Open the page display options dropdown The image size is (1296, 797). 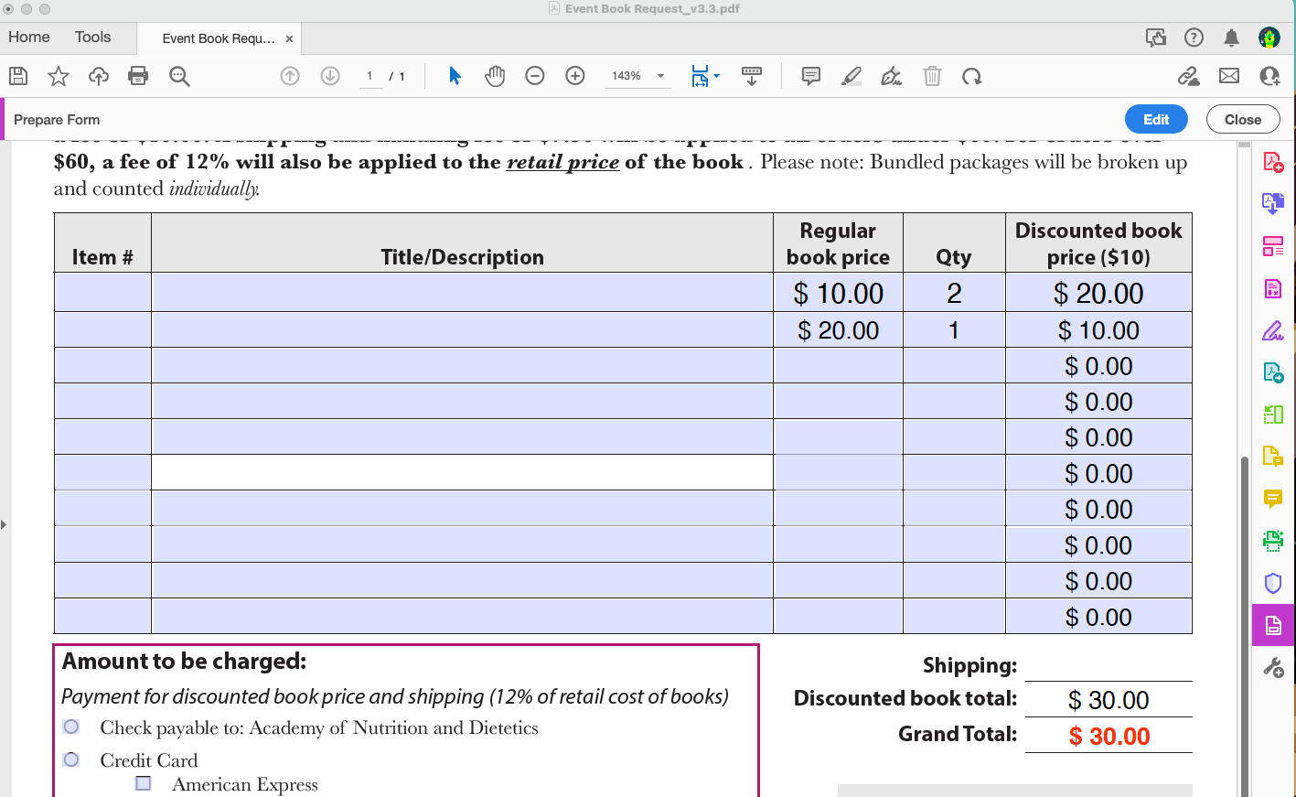click(x=704, y=76)
